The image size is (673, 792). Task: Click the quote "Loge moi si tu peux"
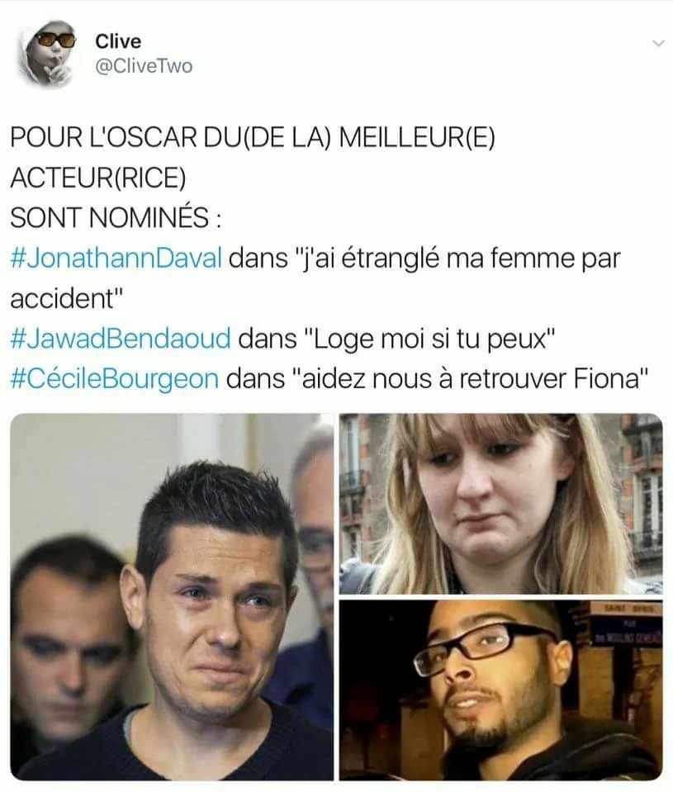pyautogui.click(x=431, y=339)
